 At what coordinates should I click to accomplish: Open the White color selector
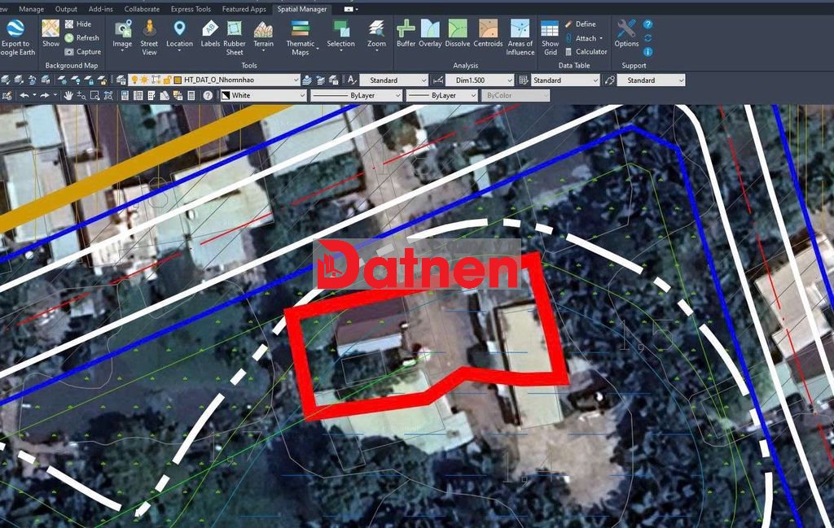pos(301,96)
